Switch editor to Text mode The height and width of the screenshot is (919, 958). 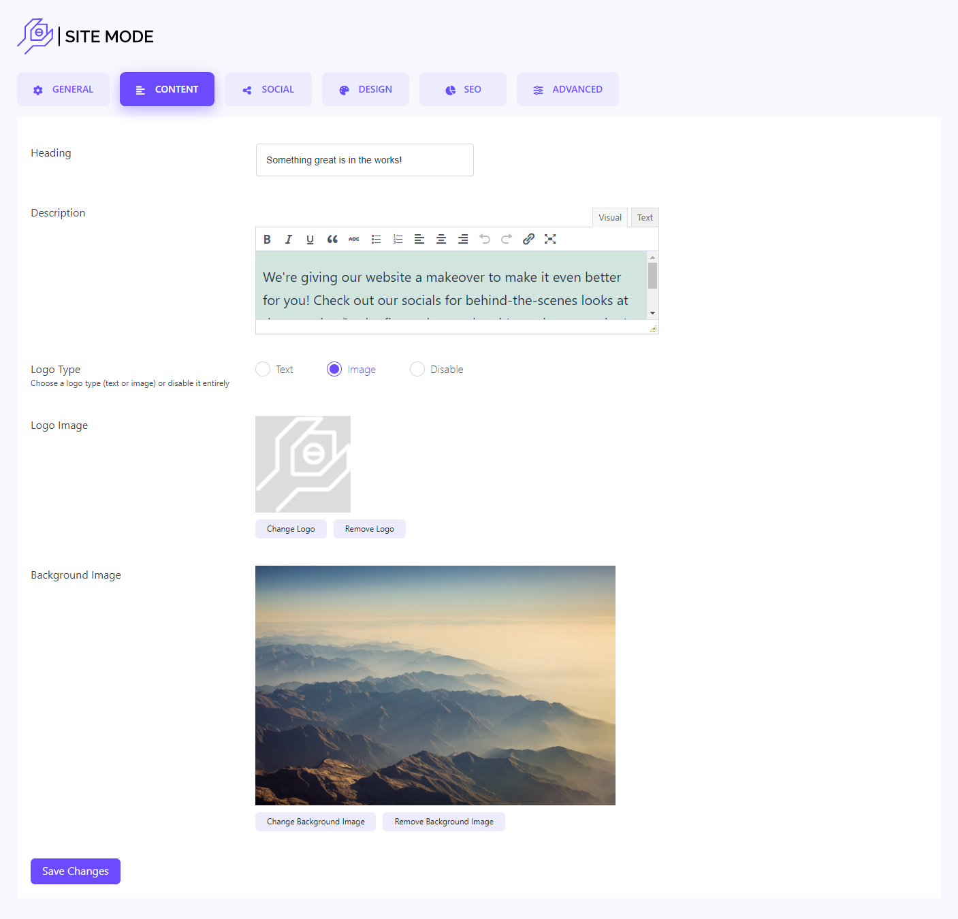[645, 218]
